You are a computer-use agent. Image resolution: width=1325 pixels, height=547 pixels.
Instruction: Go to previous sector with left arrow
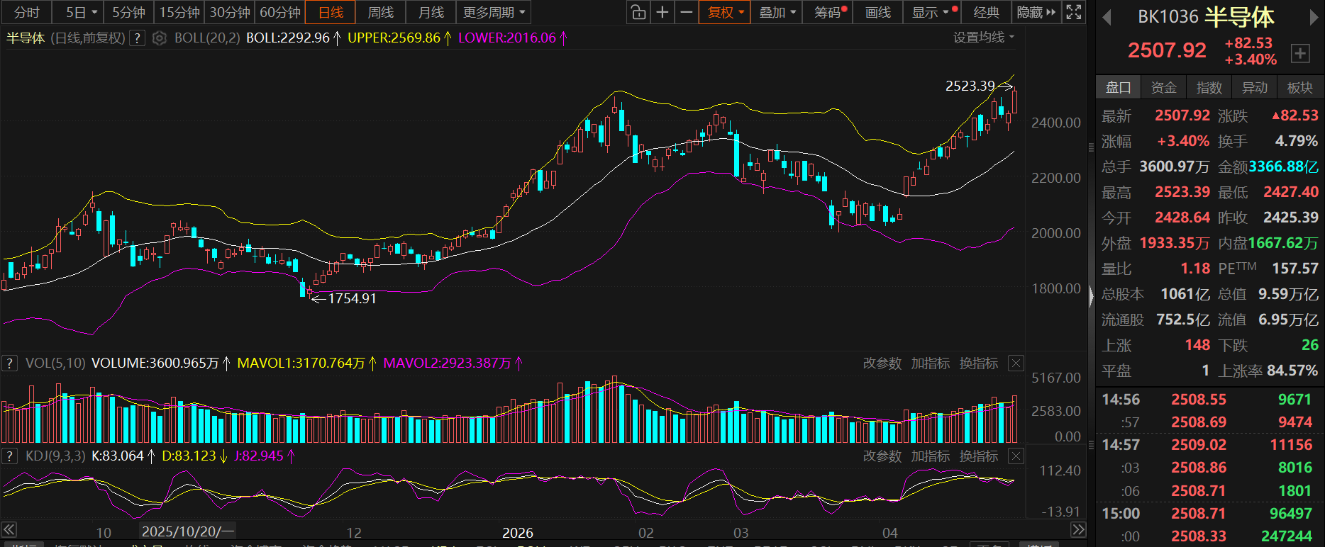click(1107, 18)
